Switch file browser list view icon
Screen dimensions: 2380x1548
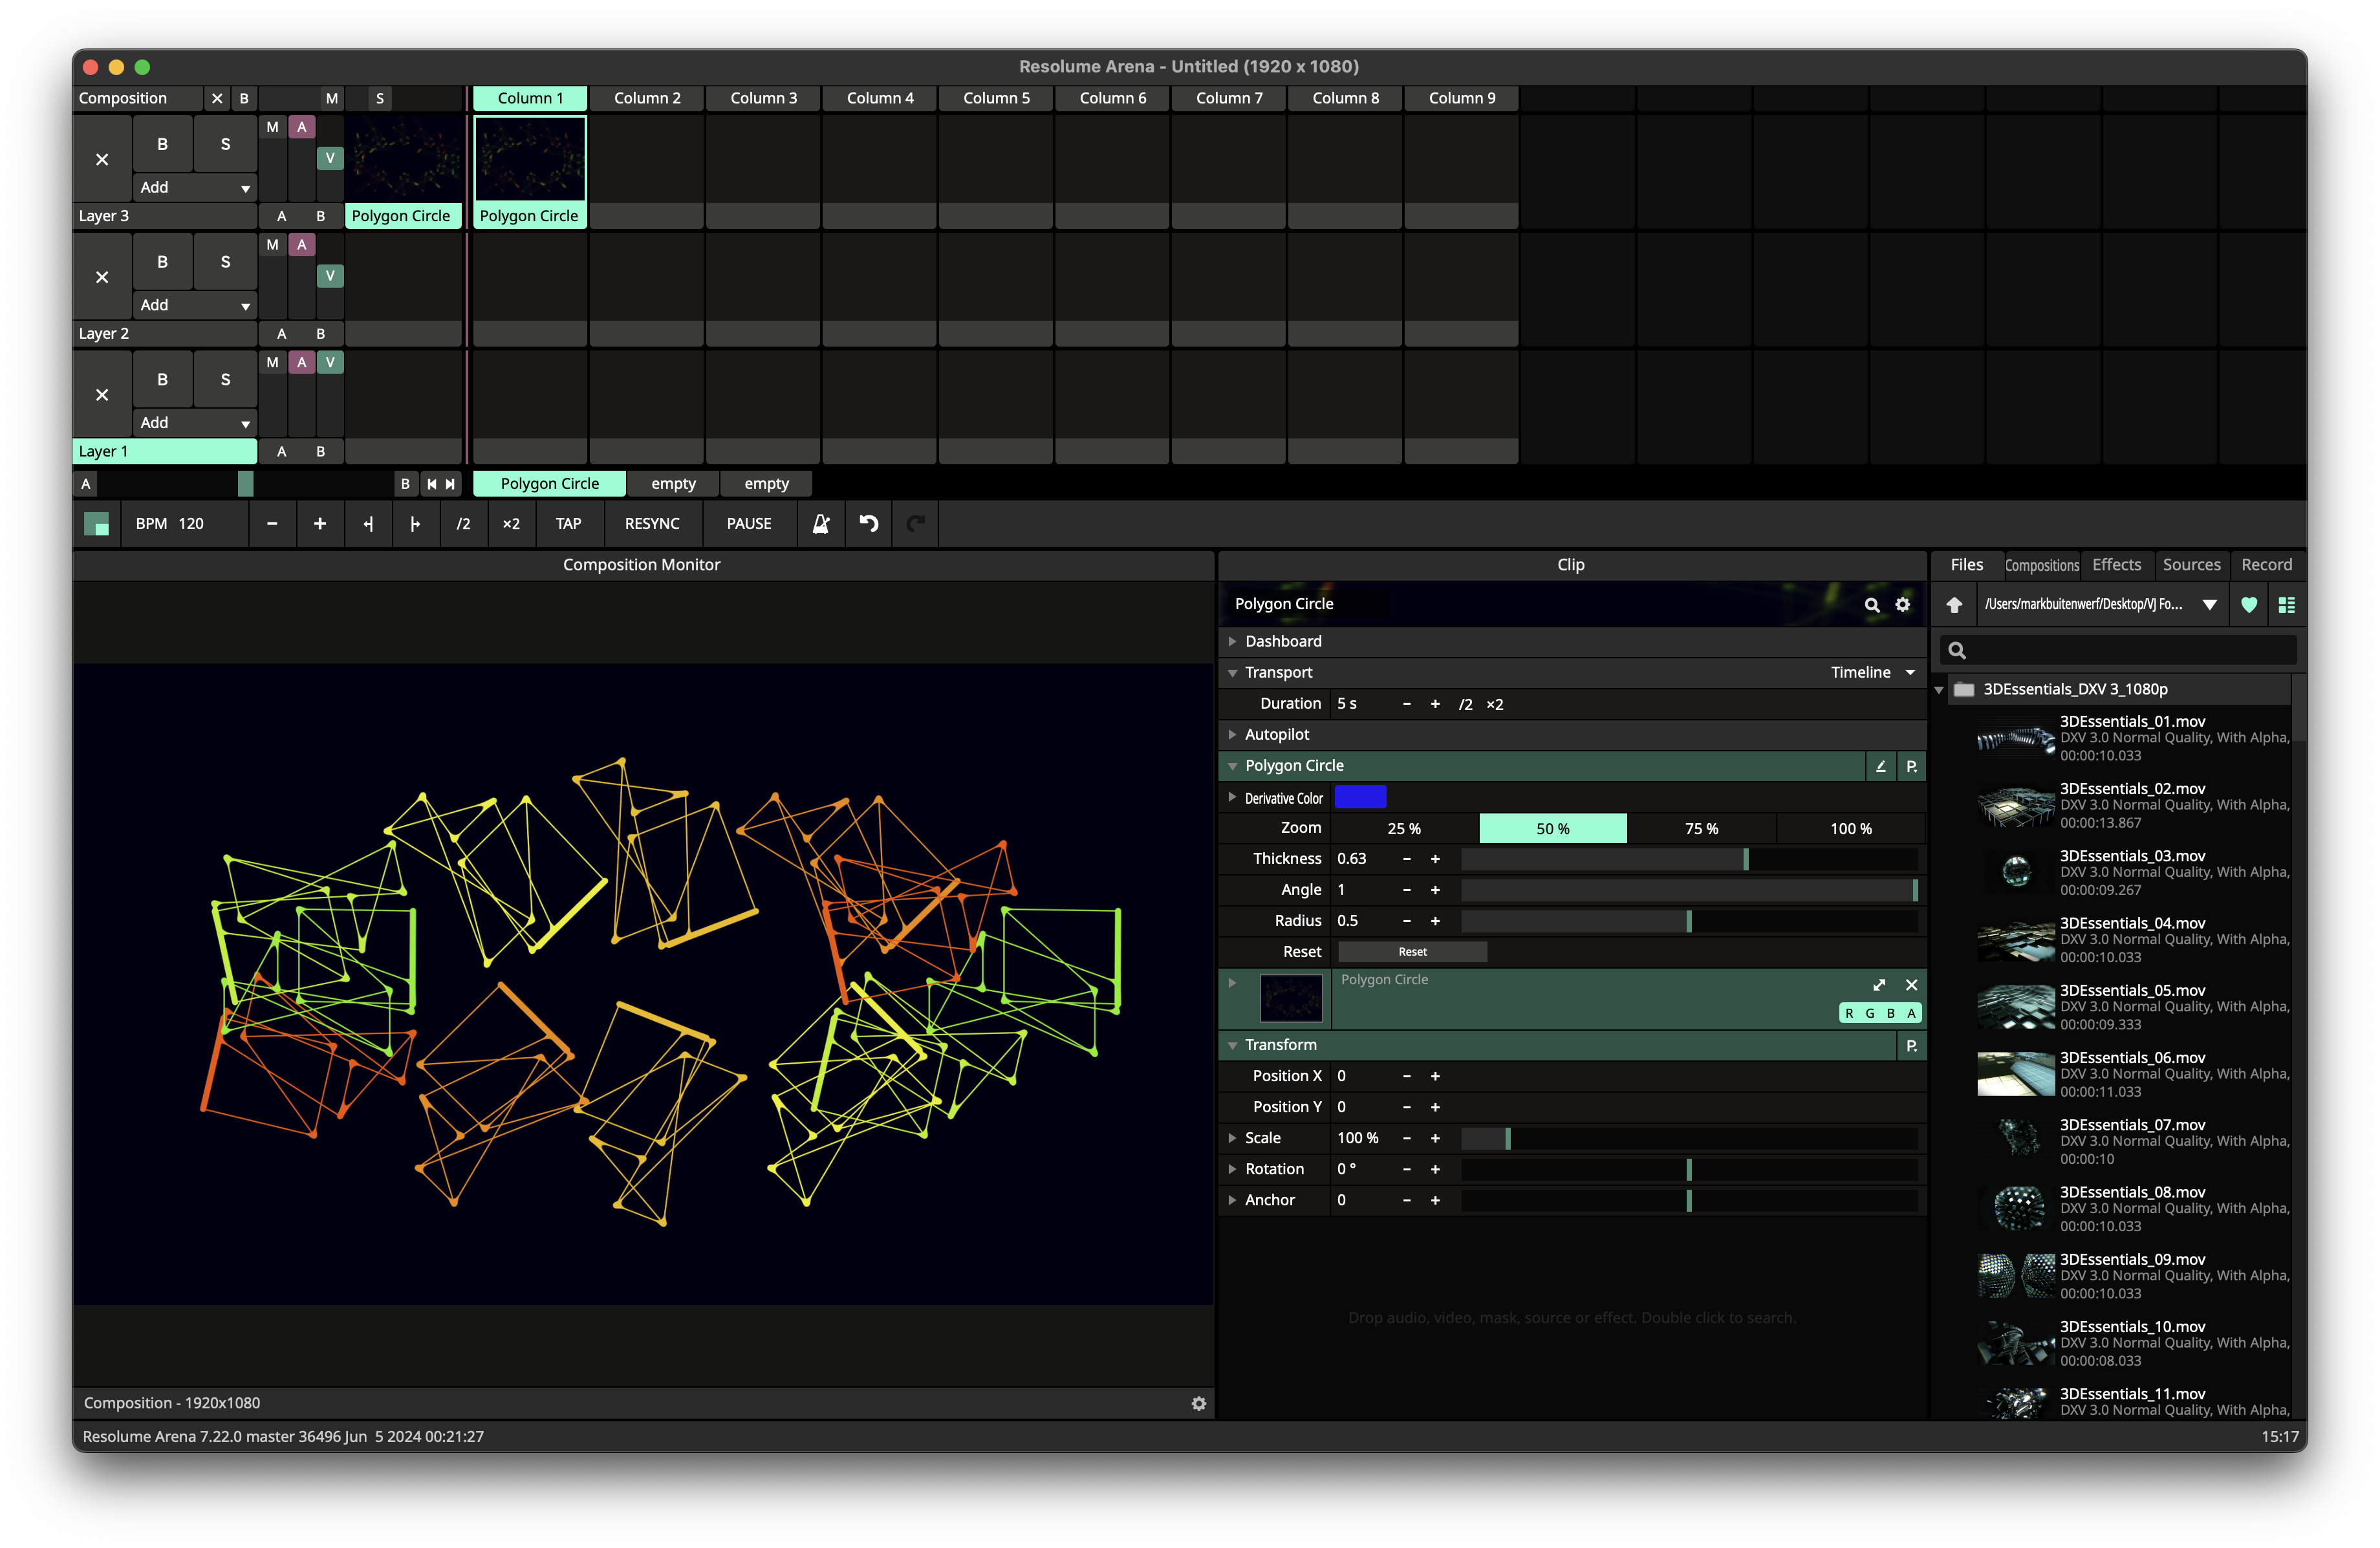pos(2286,604)
